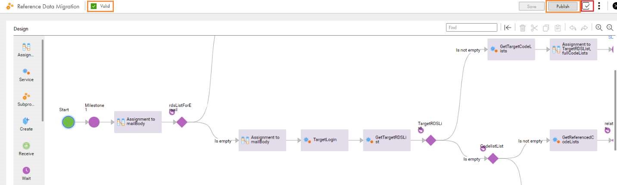Select the Wait step in palette
Image resolution: width=617 pixels, height=185 pixels.
[26, 174]
